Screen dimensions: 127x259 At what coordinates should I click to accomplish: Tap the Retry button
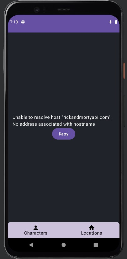coord(64,134)
